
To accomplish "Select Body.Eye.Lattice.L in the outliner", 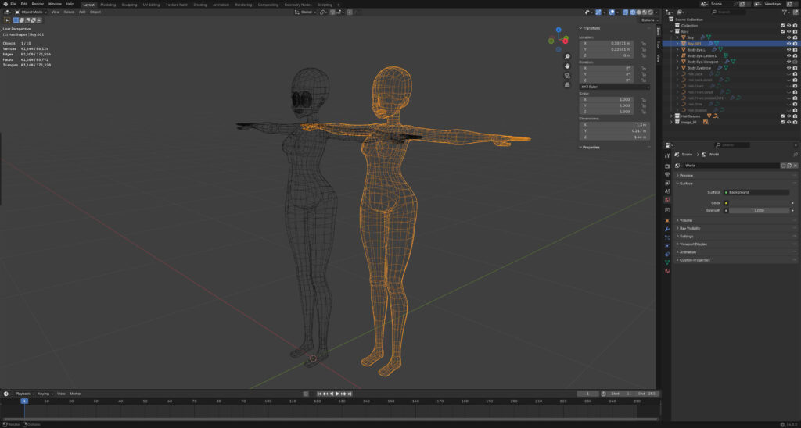I will tap(702, 56).
